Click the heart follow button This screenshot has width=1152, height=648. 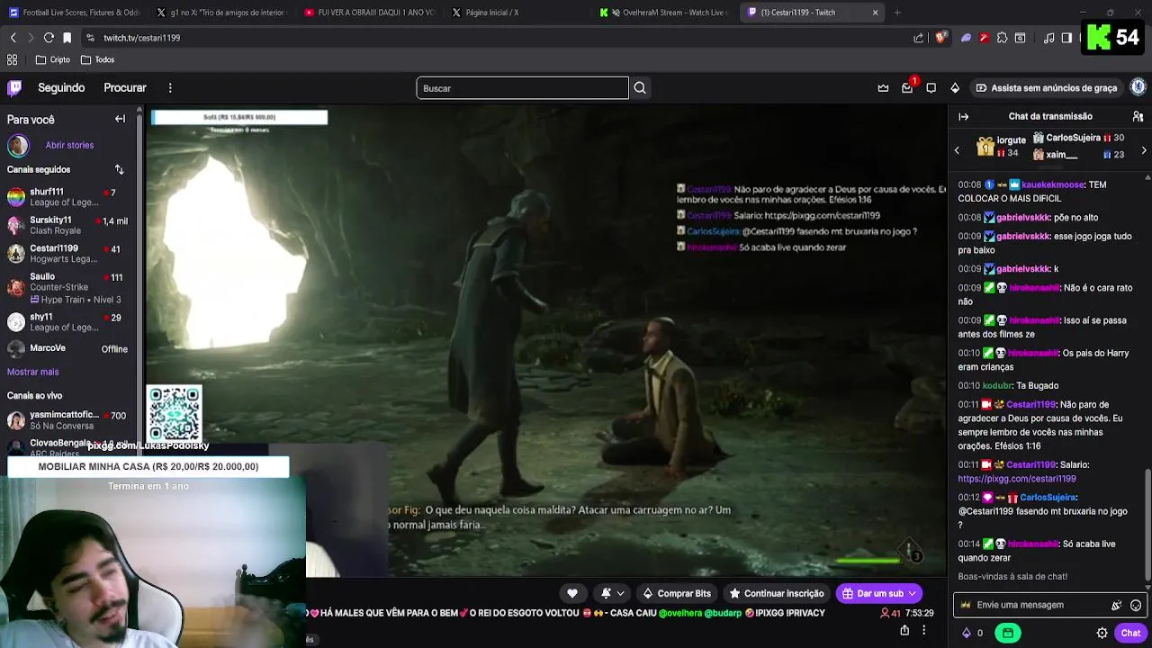(572, 593)
